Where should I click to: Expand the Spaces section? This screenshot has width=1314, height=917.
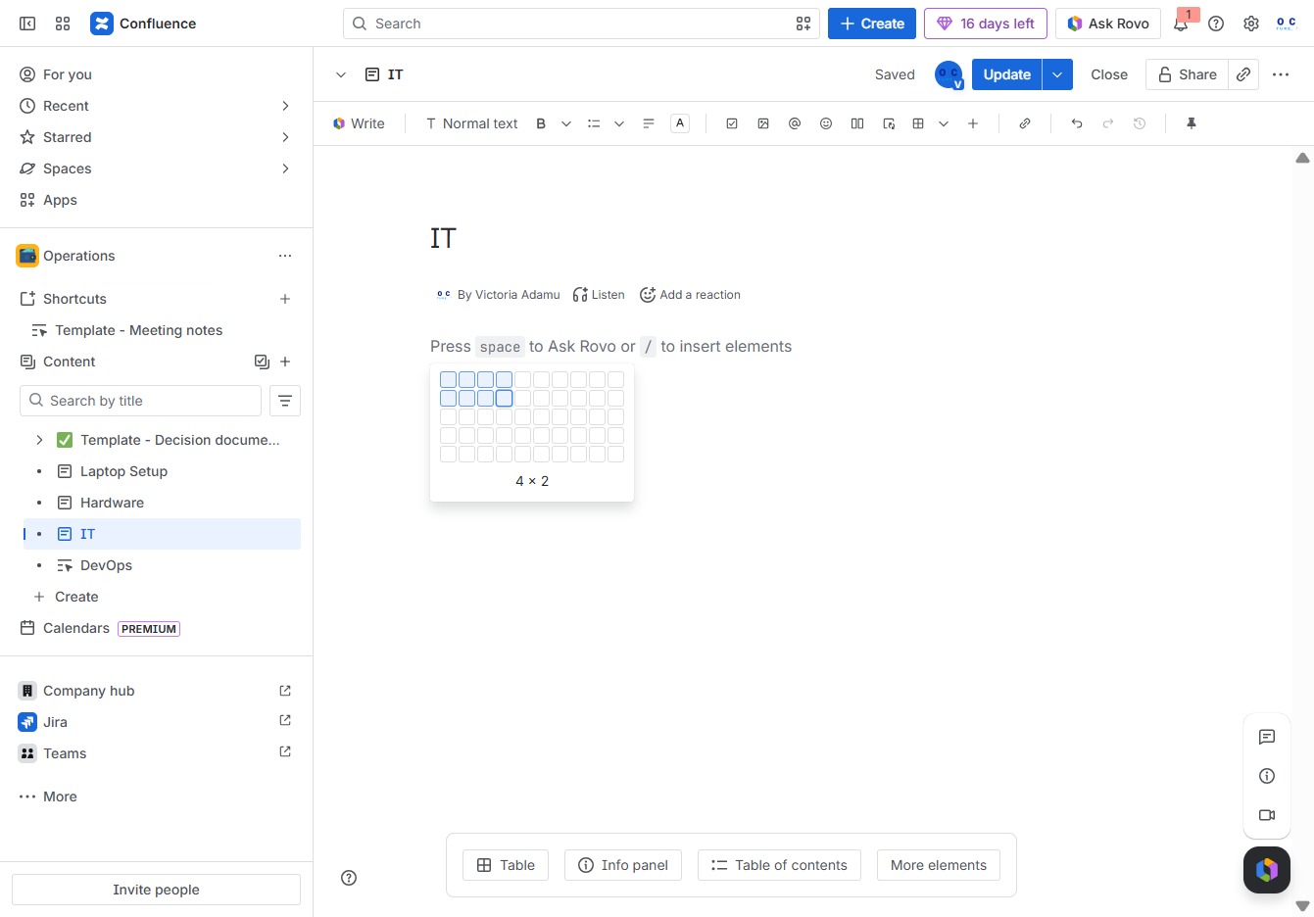(285, 169)
